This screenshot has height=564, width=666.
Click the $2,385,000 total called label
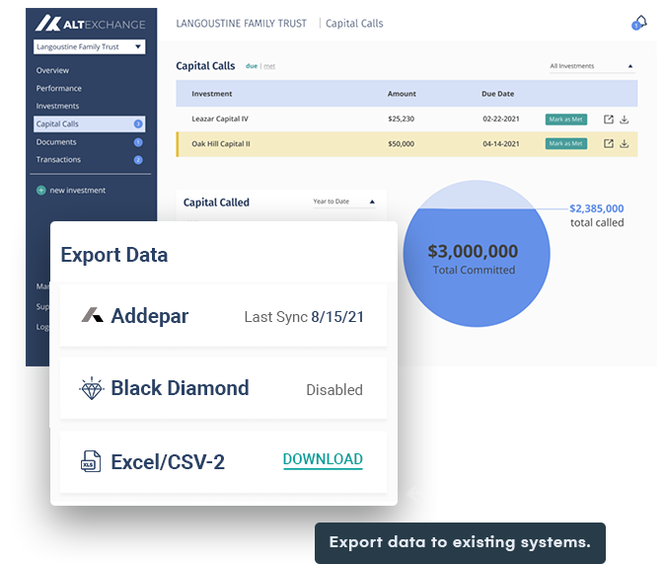pyautogui.click(x=597, y=215)
